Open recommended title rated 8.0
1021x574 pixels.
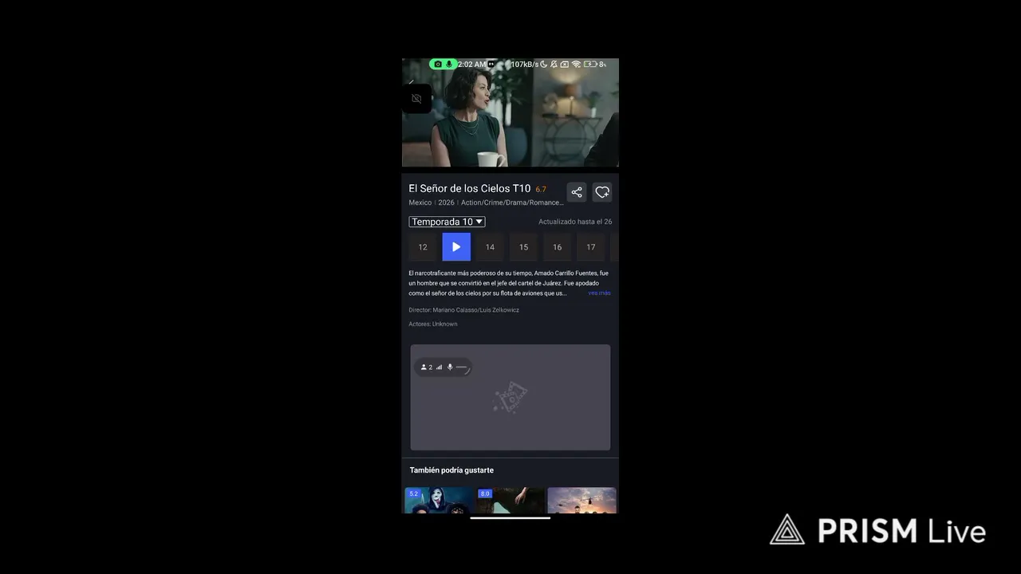pos(510,500)
